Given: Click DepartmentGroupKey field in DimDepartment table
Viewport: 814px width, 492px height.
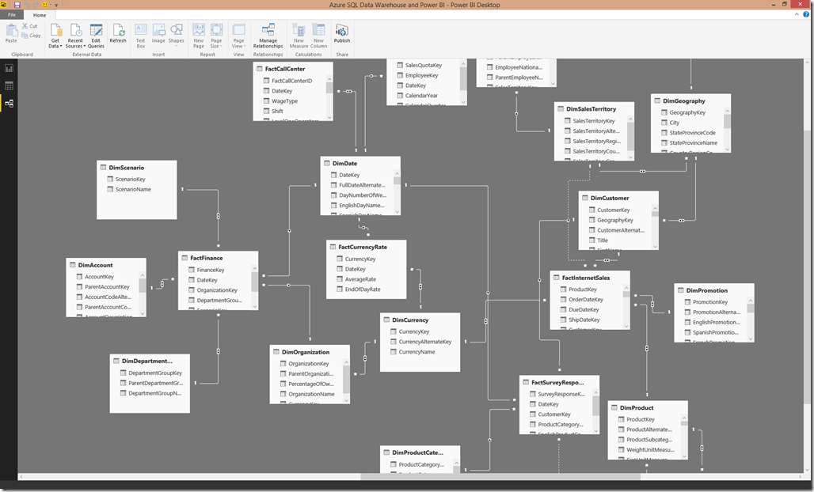Looking at the screenshot, I should tap(155, 373).
